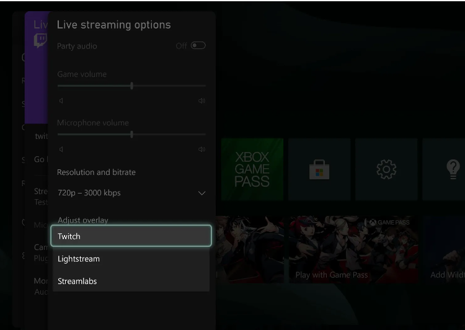This screenshot has width=465, height=330.
Task: Click the loud speaker icon under Game volume
Action: pos(201,101)
